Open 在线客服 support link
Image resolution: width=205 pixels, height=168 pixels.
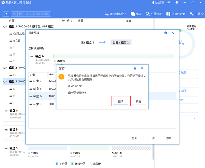click(158, 3)
